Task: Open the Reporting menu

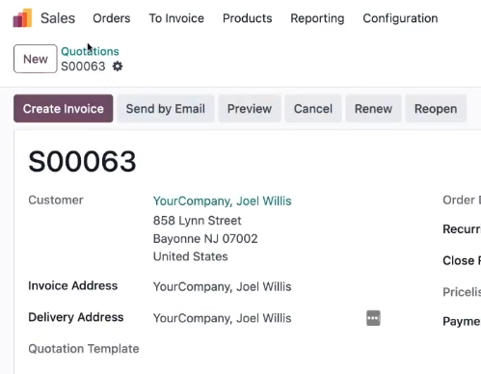Action: tap(317, 18)
